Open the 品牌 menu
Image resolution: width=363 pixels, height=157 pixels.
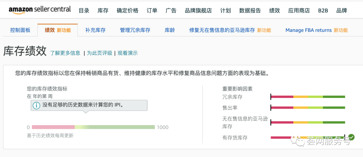(x=342, y=10)
